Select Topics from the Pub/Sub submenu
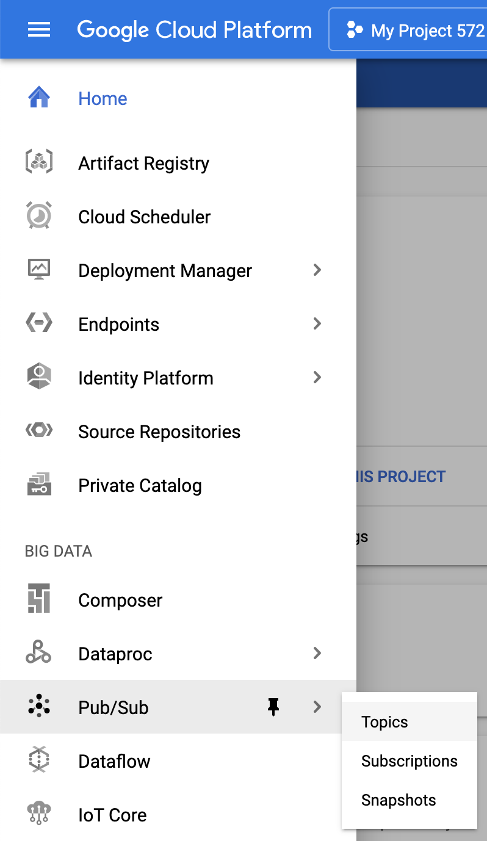Image resolution: width=487 pixels, height=841 pixels. (x=384, y=722)
